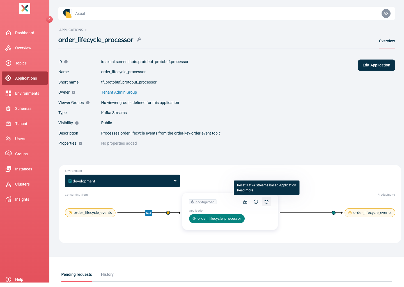This screenshot has width=404, height=287.
Task: Click the wrench icon beside the application title
Action: click(x=139, y=40)
